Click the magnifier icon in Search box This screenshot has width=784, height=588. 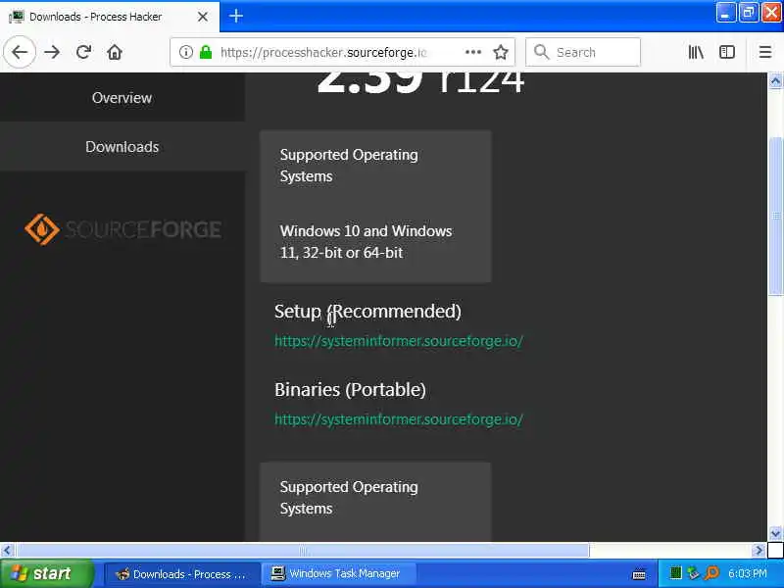pyautogui.click(x=541, y=52)
